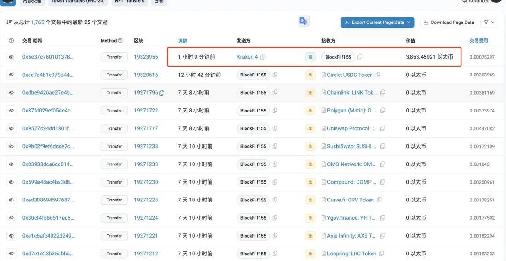This screenshot has height=261, width=506.
Task: Select value 3,853.46921 以太币
Action: pos(429,57)
